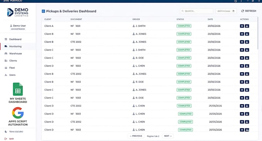Navigate to Fleet
Viewport: 262px width, 141px height.
18,68
